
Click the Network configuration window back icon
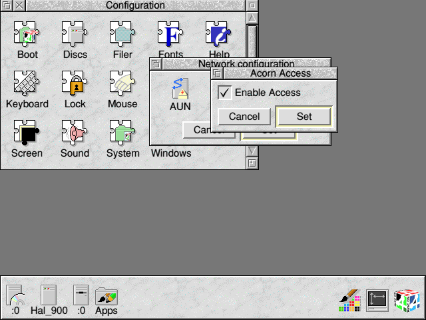point(156,64)
